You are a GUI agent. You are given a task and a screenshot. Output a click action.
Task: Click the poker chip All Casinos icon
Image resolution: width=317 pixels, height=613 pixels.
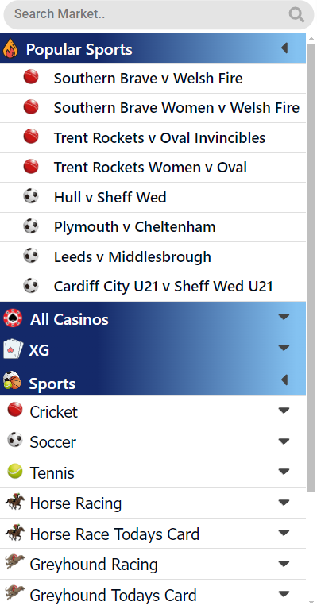tap(13, 318)
